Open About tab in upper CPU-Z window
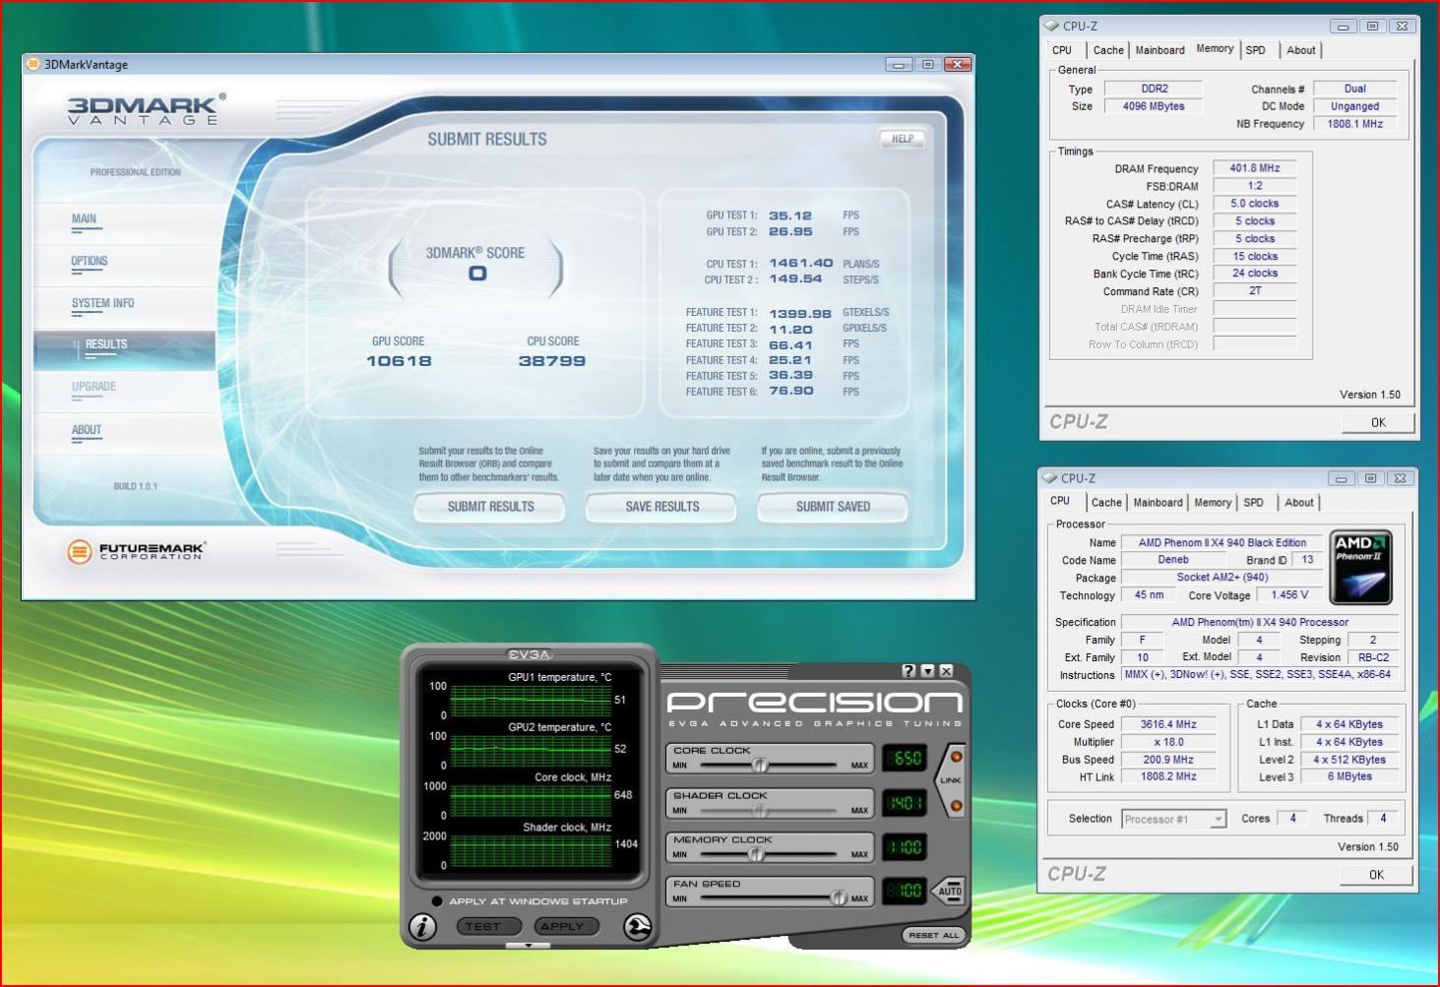1440x987 pixels. pyautogui.click(x=1301, y=50)
